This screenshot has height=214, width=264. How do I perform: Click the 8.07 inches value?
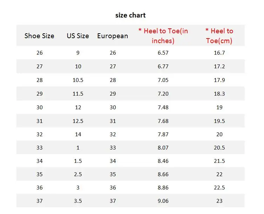pos(163,148)
